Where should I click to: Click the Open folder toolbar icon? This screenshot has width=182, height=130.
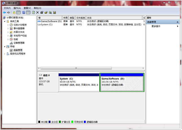pyautogui.click(x=46, y=13)
